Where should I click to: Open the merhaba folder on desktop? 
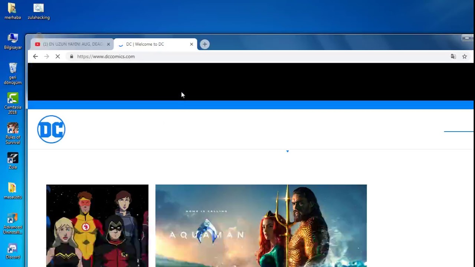point(13,11)
